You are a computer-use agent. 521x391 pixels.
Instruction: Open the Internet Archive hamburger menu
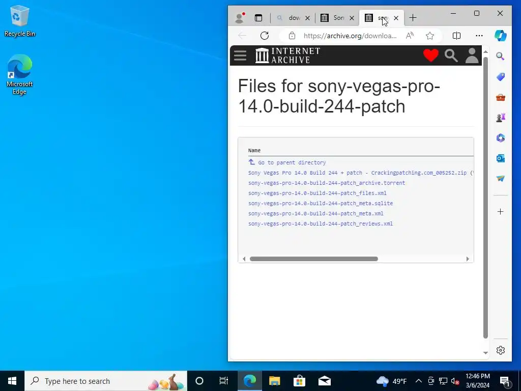pos(240,55)
